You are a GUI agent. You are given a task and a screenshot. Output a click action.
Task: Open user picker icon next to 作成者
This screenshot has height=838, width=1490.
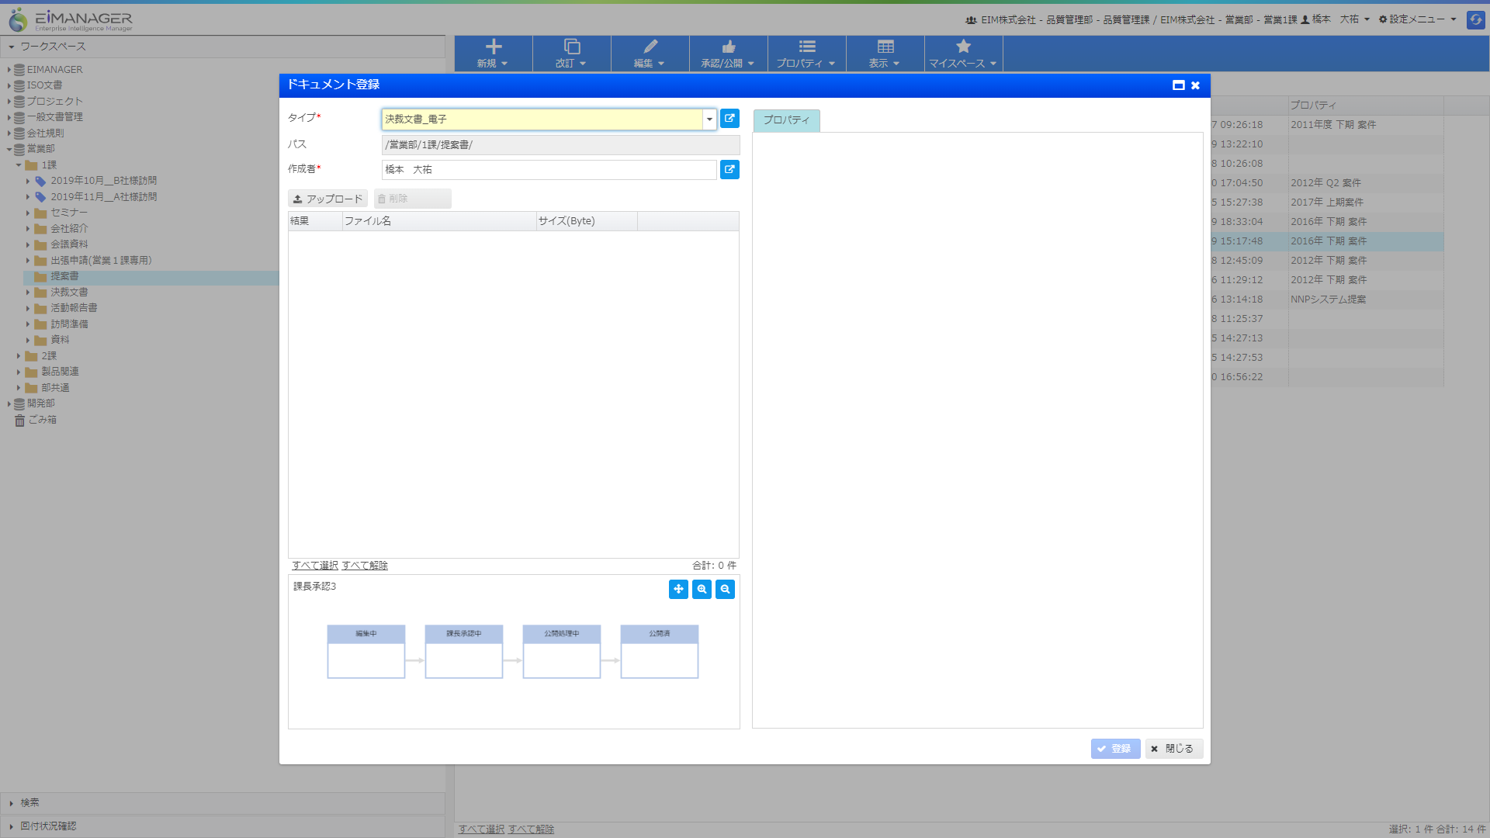pos(729,169)
